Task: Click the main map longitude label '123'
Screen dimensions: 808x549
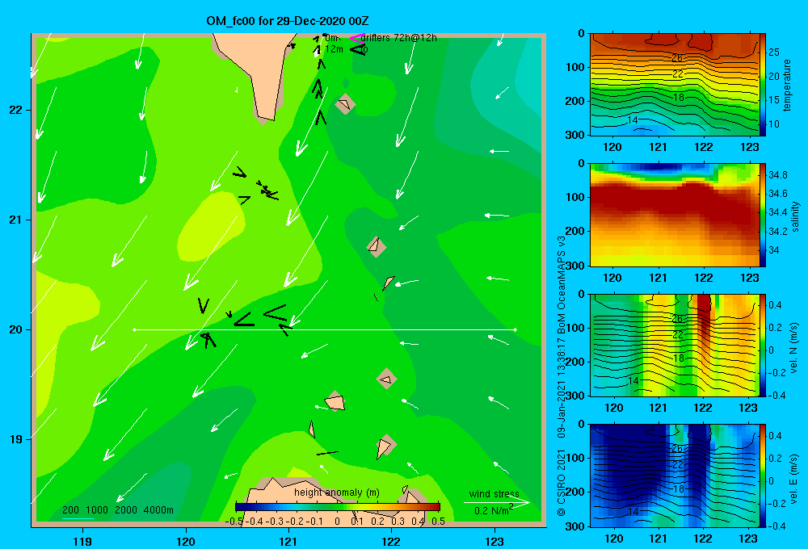Action: [494, 541]
